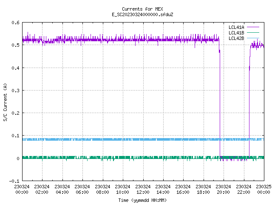This screenshot has width=272, height=204.
Task: Click the chart title 'Currents for MEX'
Action: click(x=142, y=9)
